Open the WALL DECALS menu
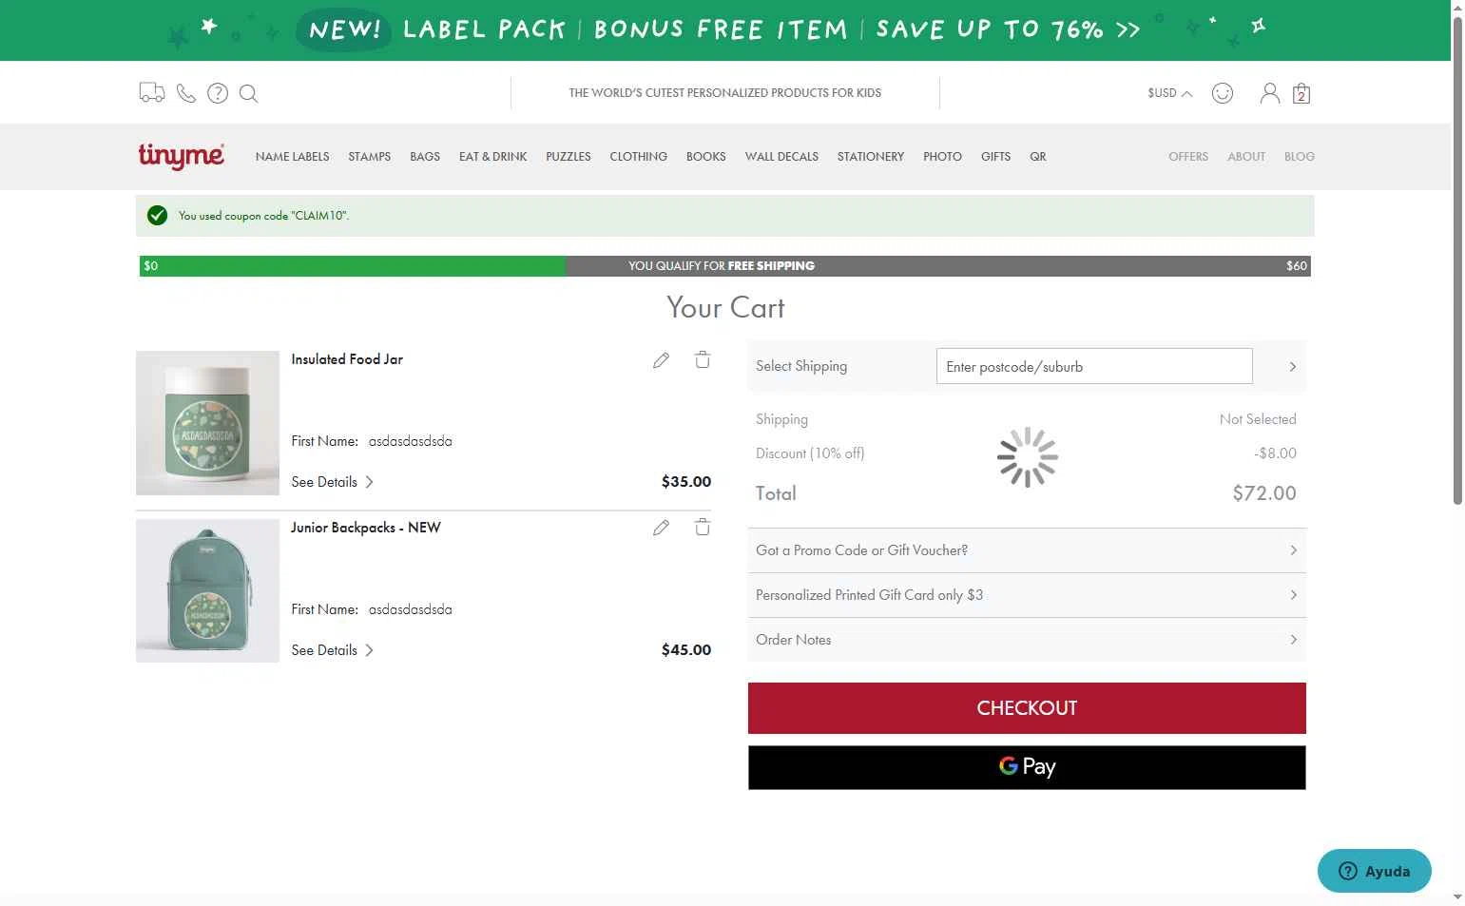Viewport: 1465px width, 906px height. tap(781, 157)
